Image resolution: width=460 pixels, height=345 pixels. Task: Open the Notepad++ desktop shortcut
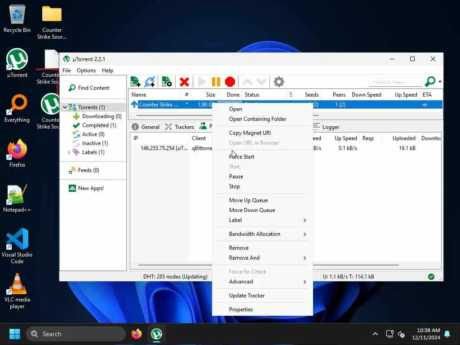(x=17, y=198)
